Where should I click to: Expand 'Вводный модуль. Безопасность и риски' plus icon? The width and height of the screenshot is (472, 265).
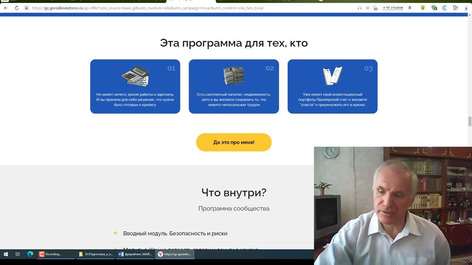pos(115,233)
